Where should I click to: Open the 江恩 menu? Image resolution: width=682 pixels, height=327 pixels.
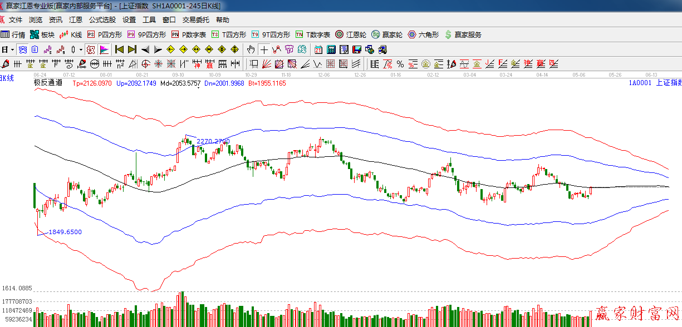(76, 20)
